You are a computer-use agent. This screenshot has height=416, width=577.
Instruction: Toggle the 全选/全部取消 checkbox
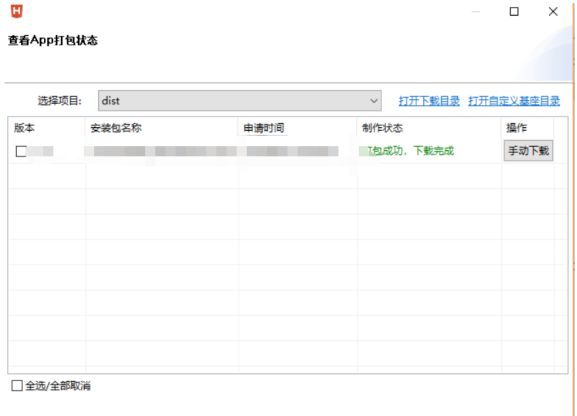pos(17,386)
